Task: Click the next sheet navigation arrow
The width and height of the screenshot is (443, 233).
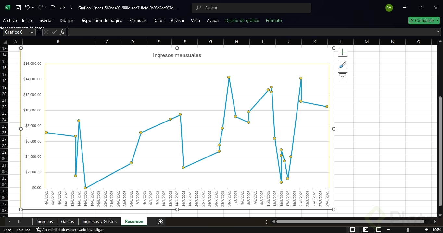Action: pyautogui.click(x=19, y=222)
